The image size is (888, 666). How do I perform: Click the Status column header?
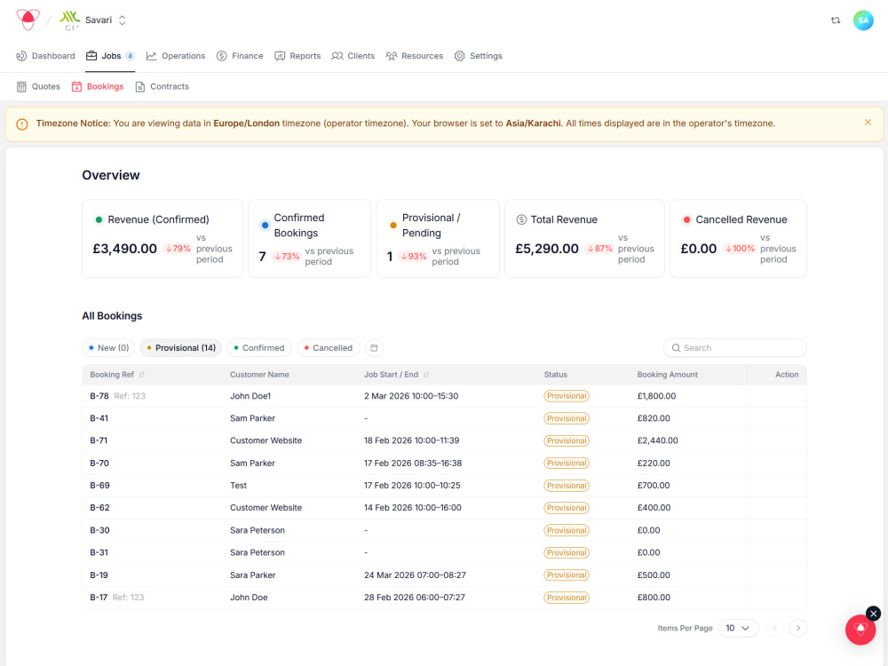tap(556, 375)
